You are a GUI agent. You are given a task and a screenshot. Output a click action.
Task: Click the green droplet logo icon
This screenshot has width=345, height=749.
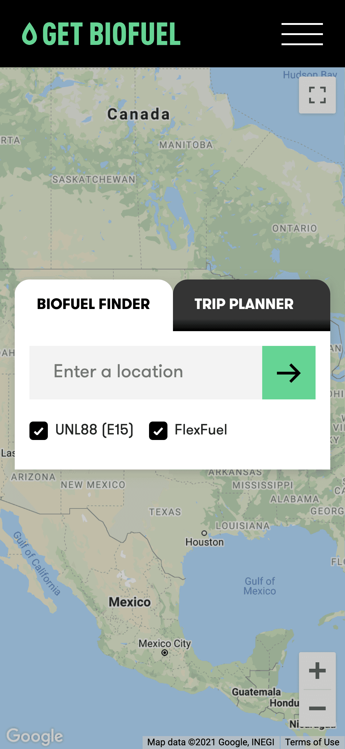(29, 34)
